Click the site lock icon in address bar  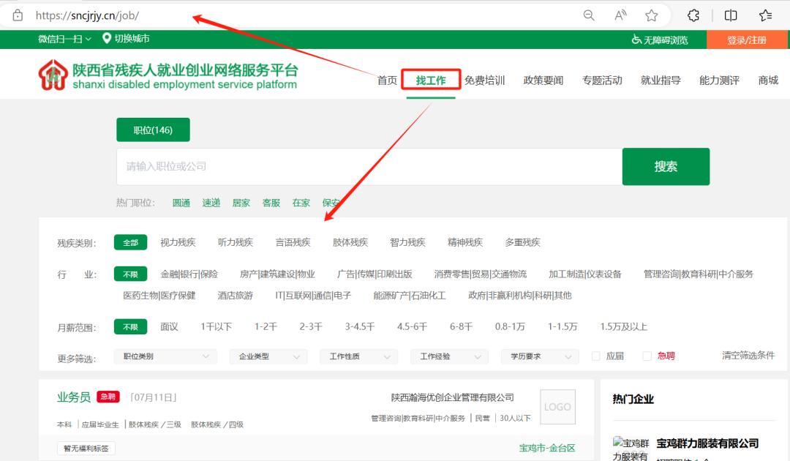coord(18,15)
